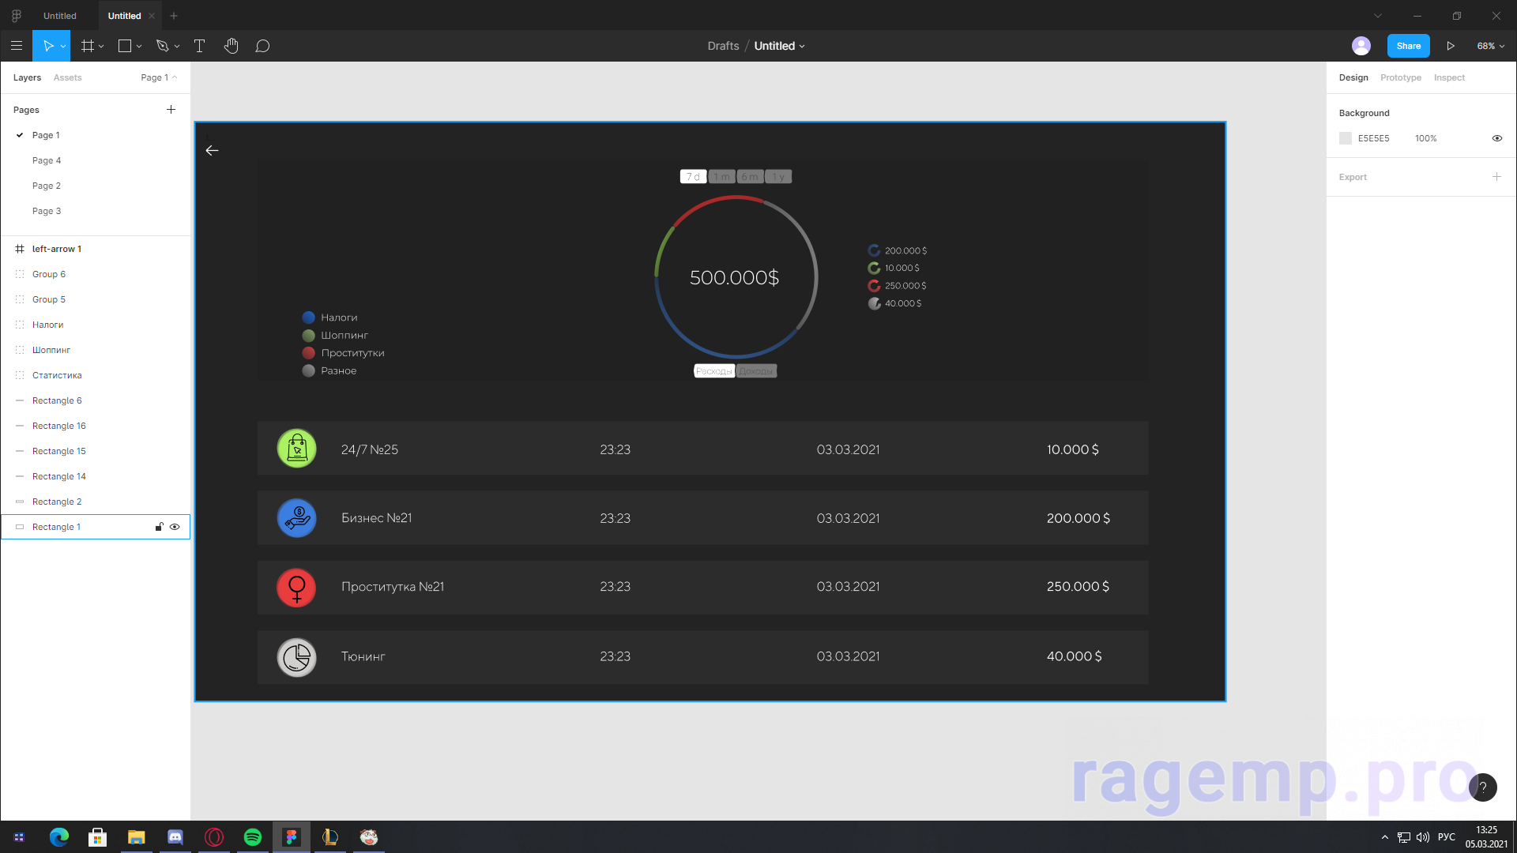The width and height of the screenshot is (1517, 853).
Task: Select the Group 6 layer
Action: click(x=49, y=274)
